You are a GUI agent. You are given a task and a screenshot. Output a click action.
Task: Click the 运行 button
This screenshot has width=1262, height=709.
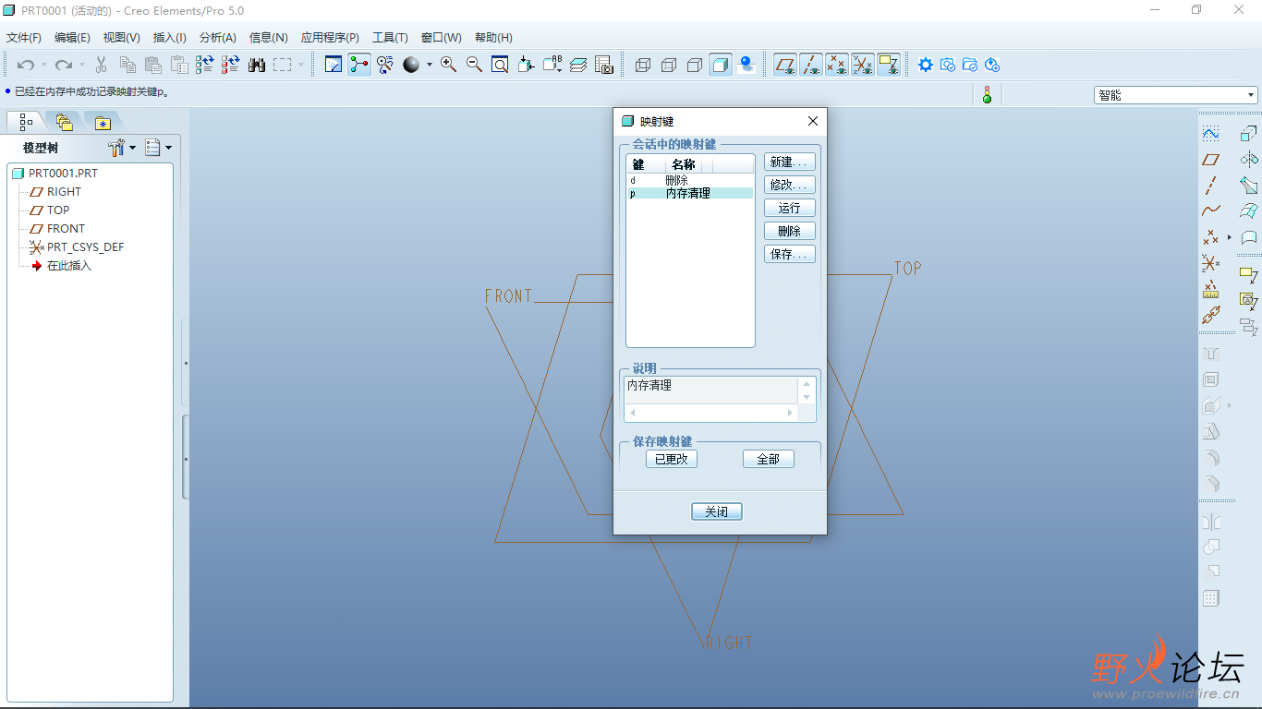(x=790, y=208)
